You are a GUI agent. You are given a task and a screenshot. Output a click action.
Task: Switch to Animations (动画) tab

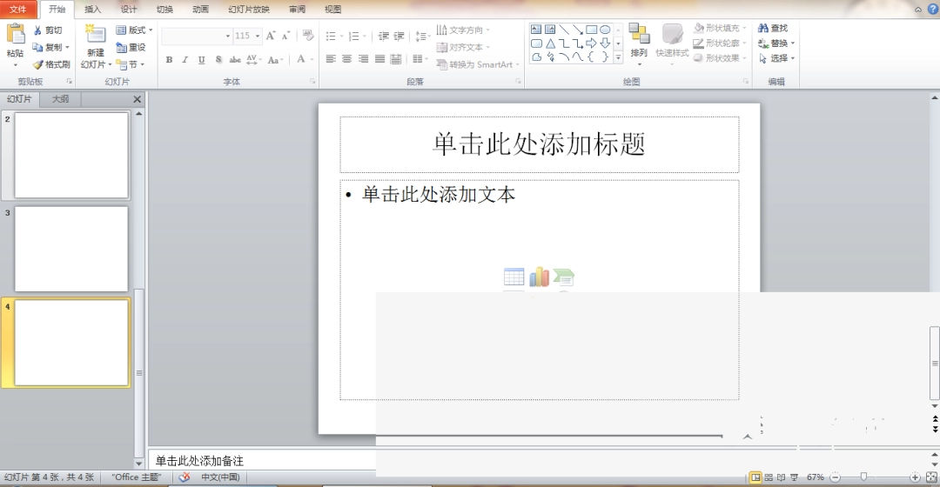click(200, 9)
